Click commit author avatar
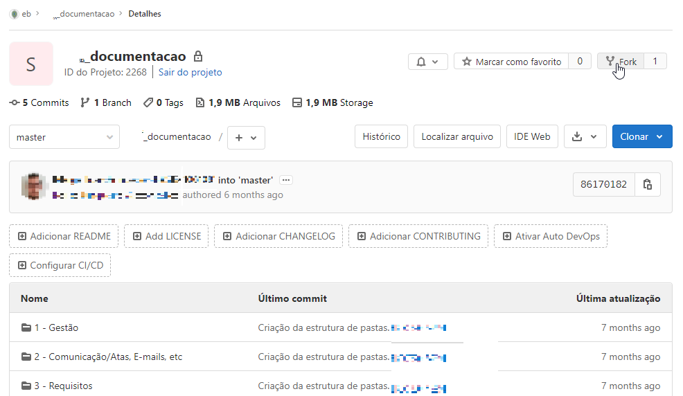 pyautogui.click(x=33, y=186)
